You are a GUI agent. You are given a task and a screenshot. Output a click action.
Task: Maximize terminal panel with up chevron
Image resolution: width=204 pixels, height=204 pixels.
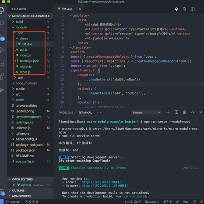[193, 112]
